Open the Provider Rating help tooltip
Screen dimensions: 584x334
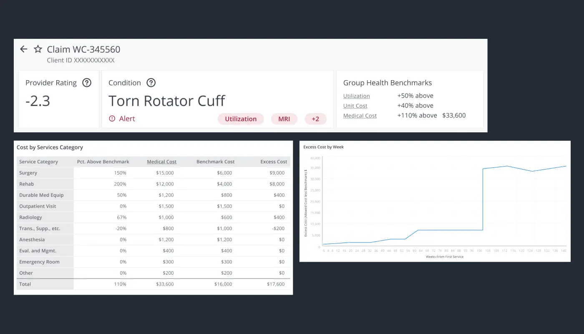click(x=87, y=83)
